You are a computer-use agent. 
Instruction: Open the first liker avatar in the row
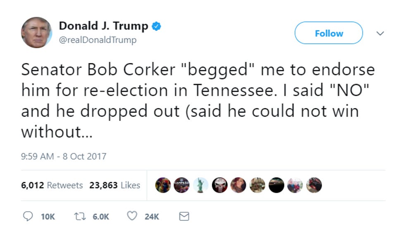163,185
